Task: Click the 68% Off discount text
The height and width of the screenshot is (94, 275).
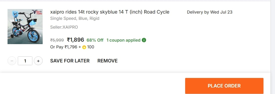Action: pyautogui.click(x=95, y=40)
